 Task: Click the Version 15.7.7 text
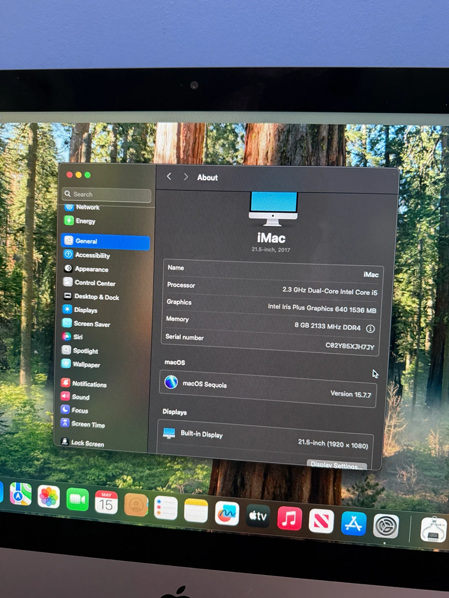click(x=350, y=394)
